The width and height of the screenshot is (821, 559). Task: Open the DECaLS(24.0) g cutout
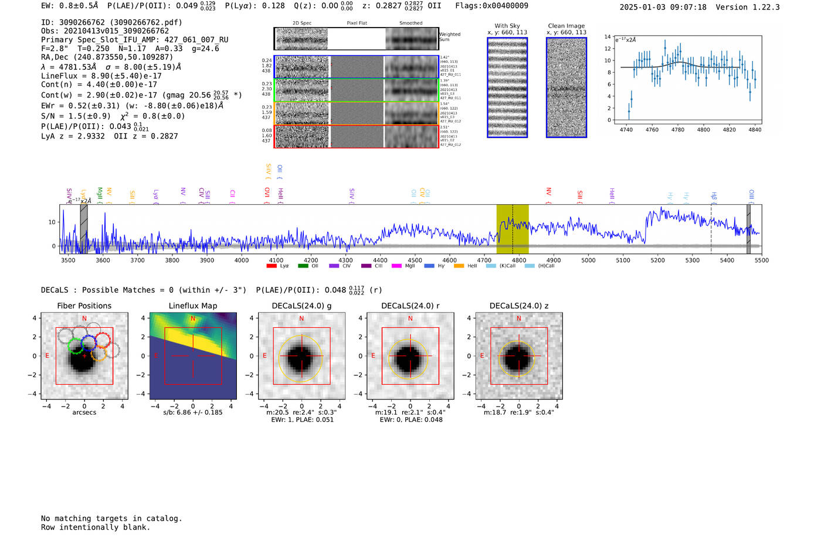(301, 355)
